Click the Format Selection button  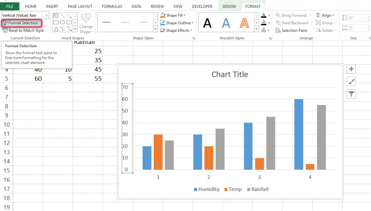22,23
